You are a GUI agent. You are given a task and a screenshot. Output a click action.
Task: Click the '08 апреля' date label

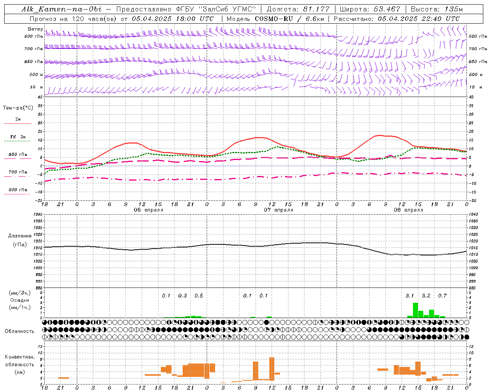408,210
